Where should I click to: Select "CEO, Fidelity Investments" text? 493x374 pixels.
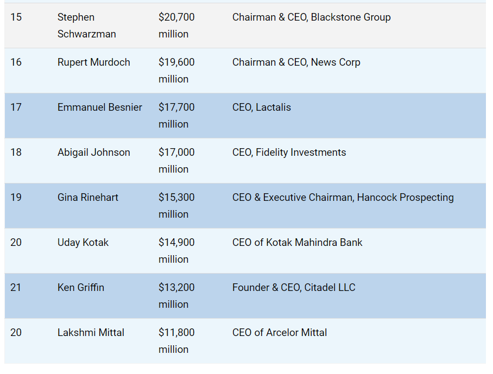pos(289,153)
